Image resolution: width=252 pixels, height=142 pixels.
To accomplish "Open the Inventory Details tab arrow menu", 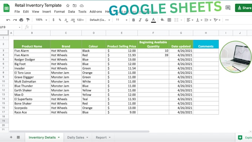I will (59, 137).
